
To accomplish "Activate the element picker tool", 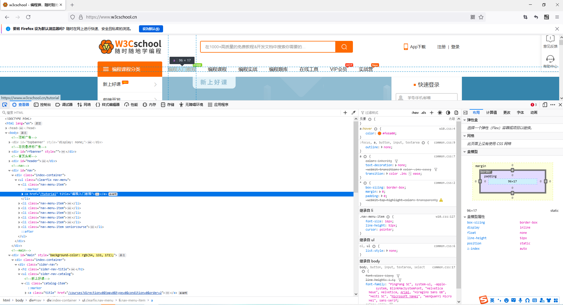I will pyautogui.click(x=5, y=105).
